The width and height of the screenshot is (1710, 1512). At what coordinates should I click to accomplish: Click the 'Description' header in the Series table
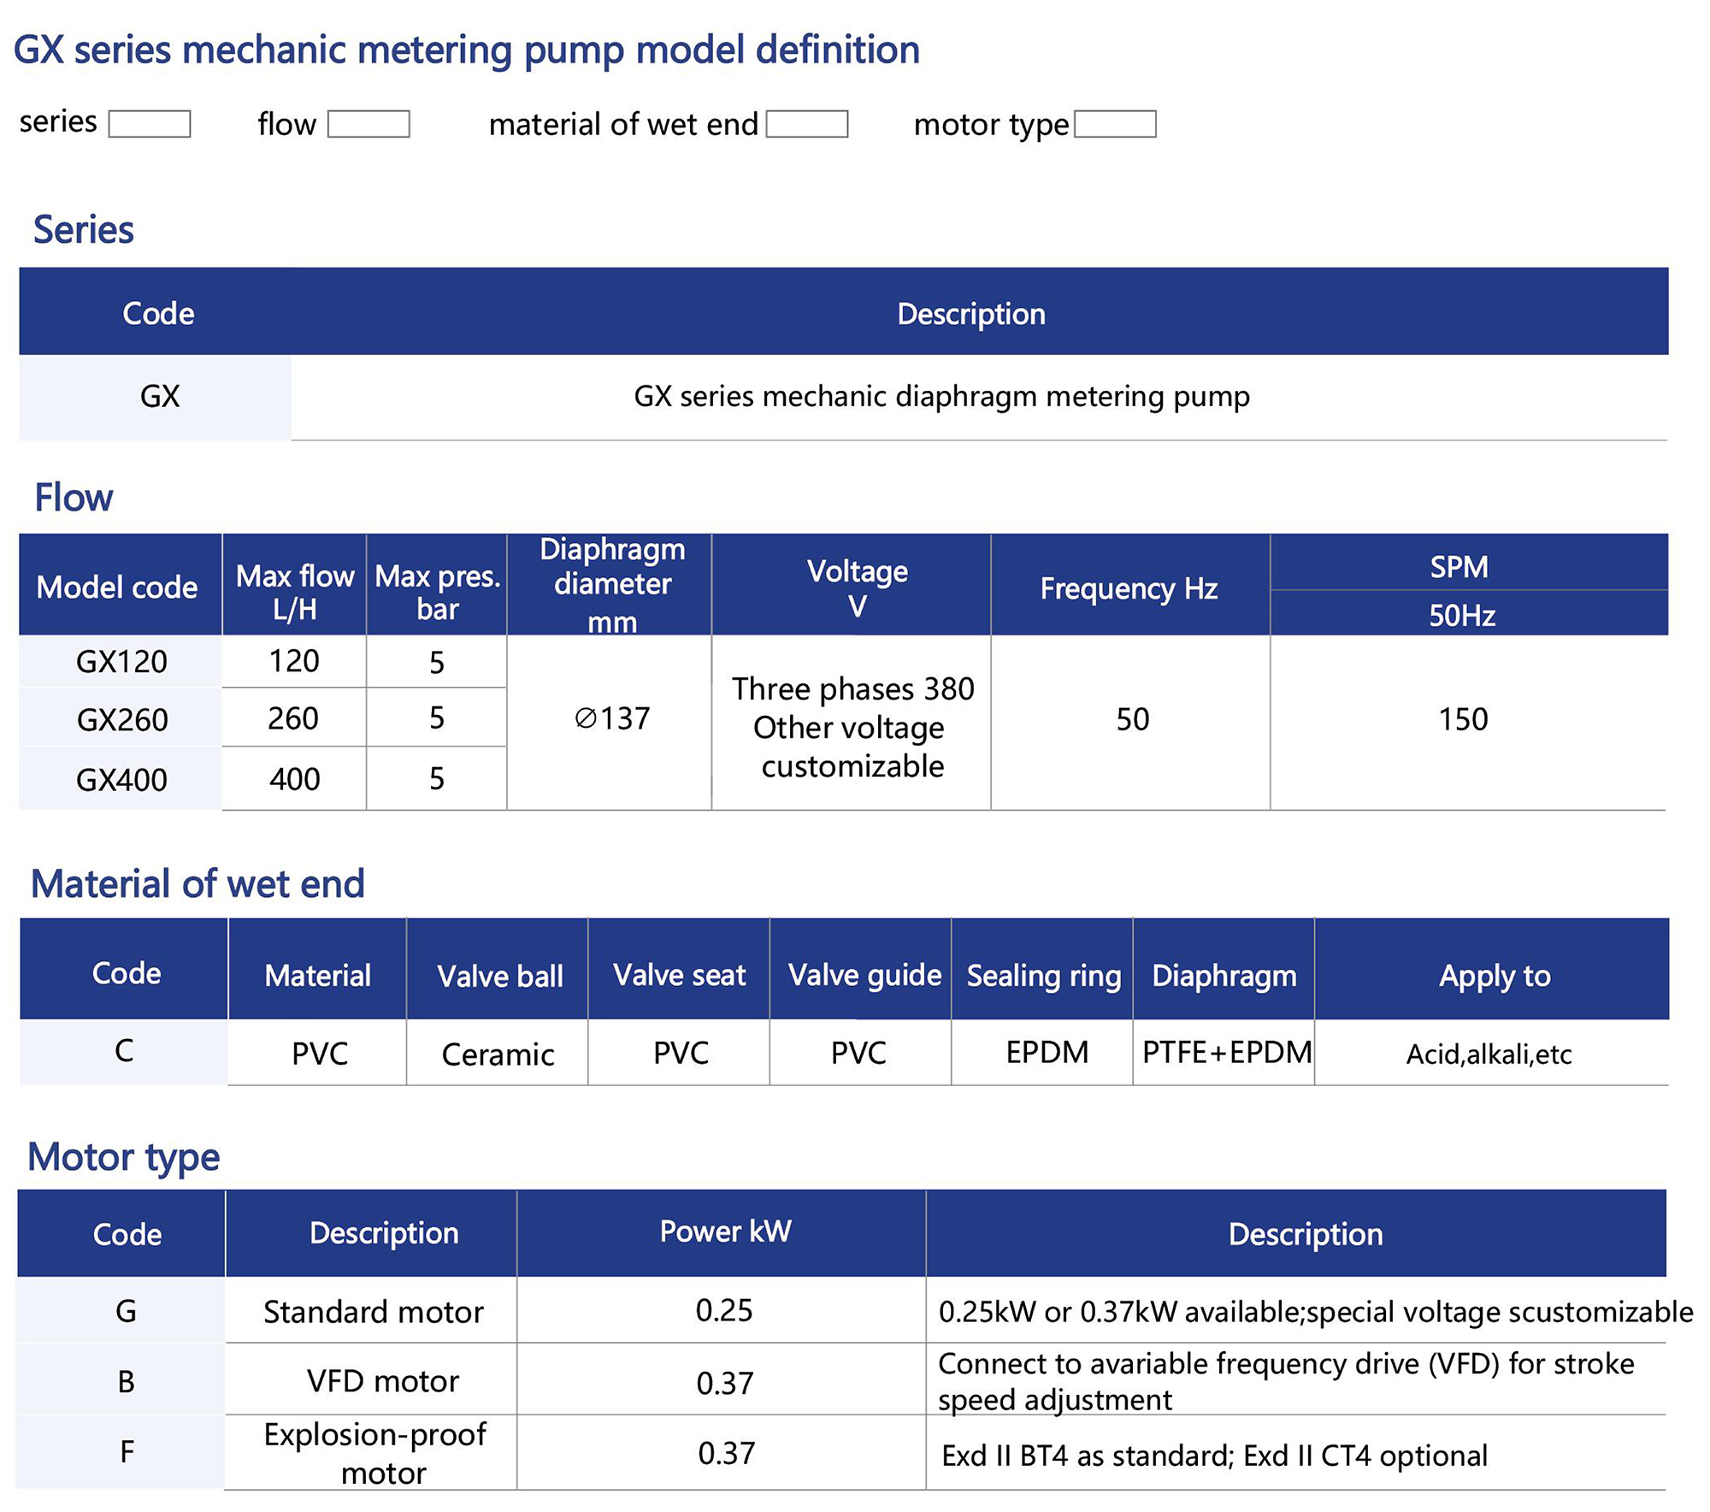point(971,314)
